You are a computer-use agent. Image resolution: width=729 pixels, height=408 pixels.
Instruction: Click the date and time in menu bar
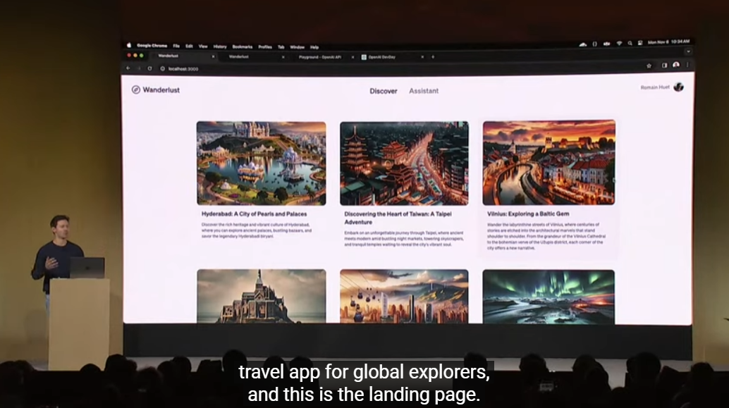tap(668, 42)
